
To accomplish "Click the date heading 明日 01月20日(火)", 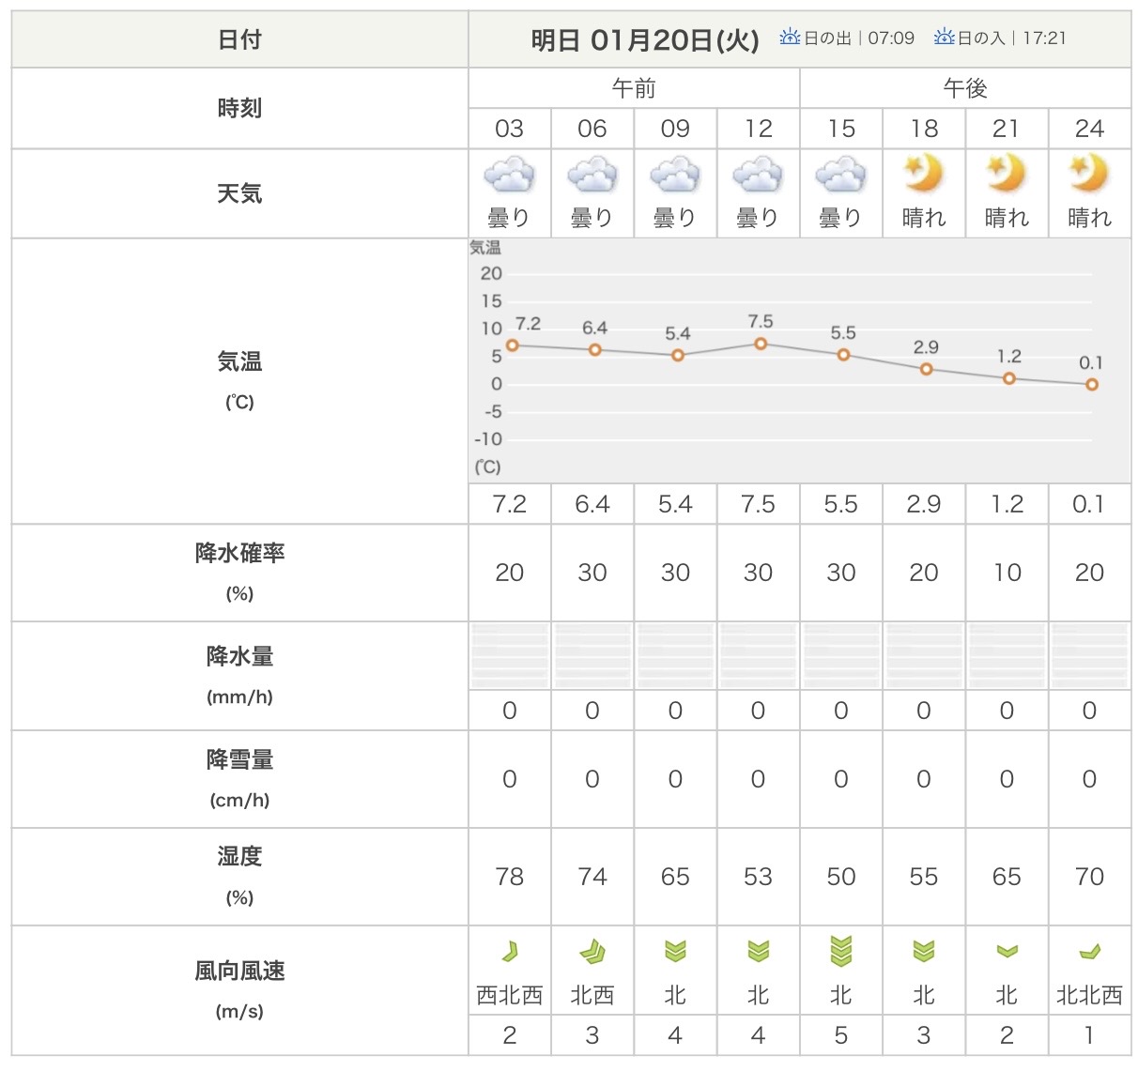I will (x=645, y=39).
